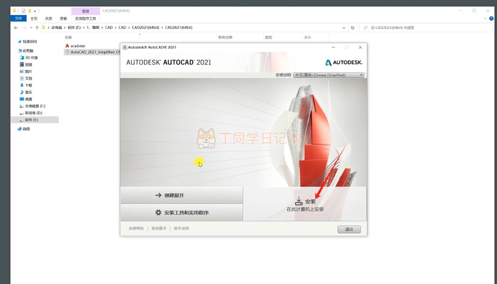Viewport: 497px width, 284px height.
Task: Sort by 大小 column header
Action: 307,37
